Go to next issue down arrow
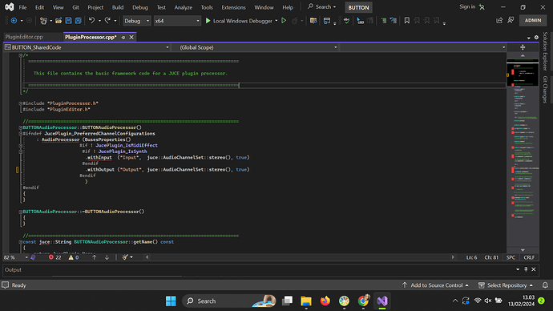The height and width of the screenshot is (311, 553). click(107, 257)
